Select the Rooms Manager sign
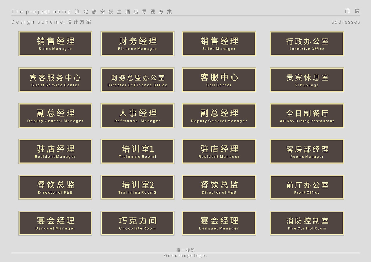The width and height of the screenshot is (371, 262). tap(307, 151)
